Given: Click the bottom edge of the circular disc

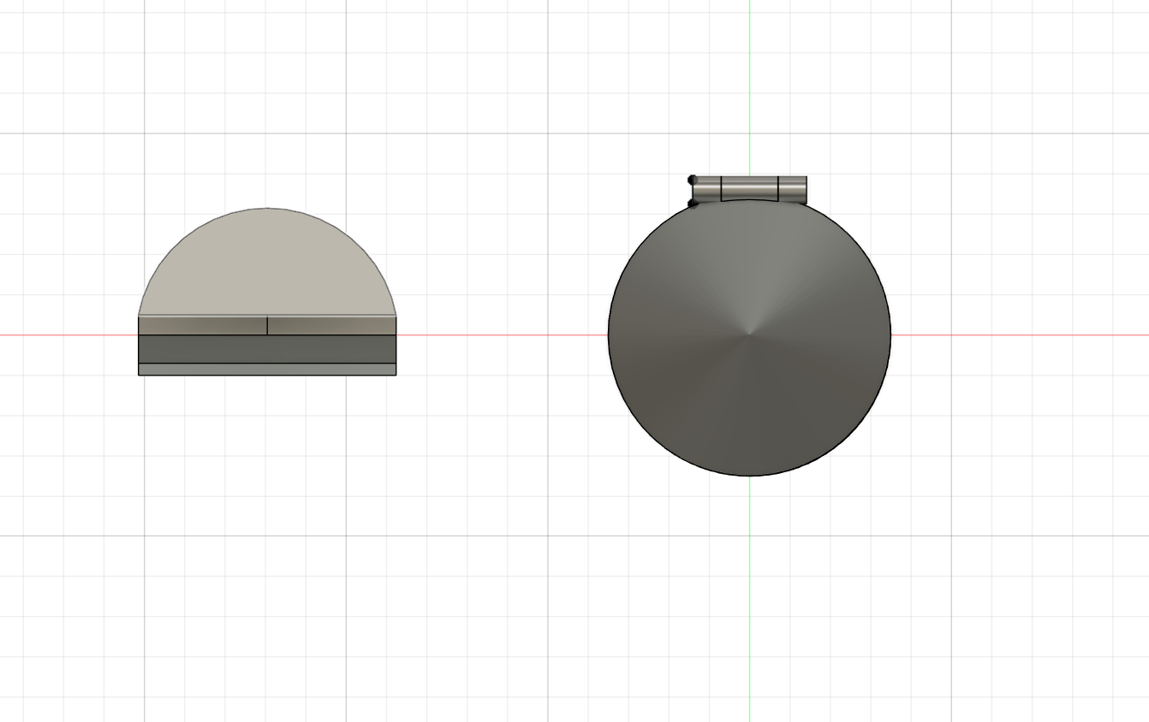Looking at the screenshot, I should tap(750, 475).
